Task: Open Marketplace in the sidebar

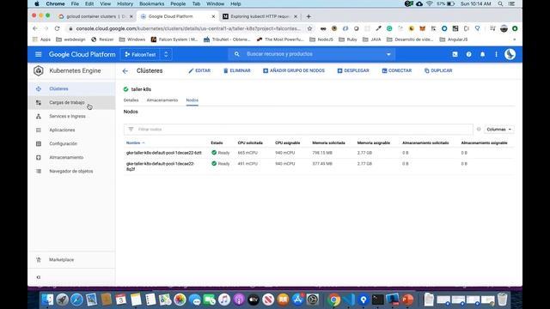Action: click(71, 260)
